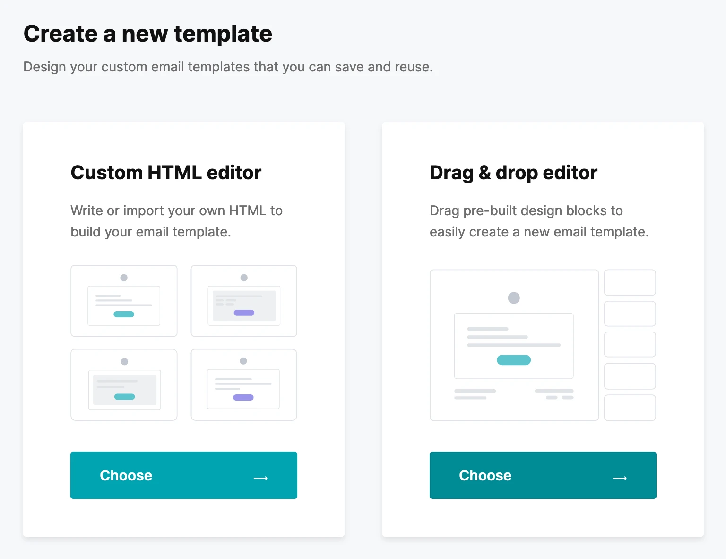
Task: Click the topmost design block in the drag & drop sidebar
Action: [x=630, y=282]
